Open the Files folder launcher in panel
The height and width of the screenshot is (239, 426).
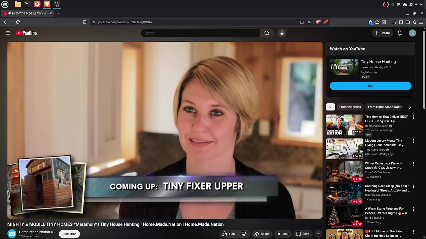coord(18,4)
